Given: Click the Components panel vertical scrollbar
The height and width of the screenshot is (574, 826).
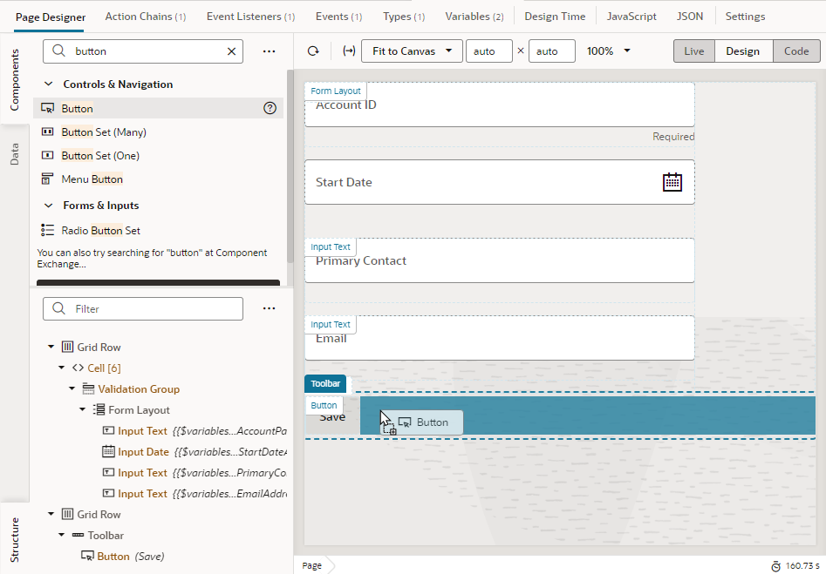Looking at the screenshot, I should (290, 165).
